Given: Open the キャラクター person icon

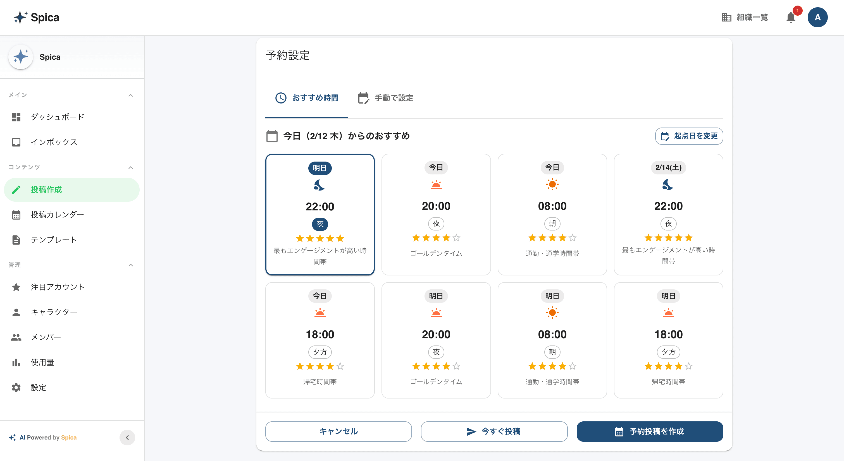Looking at the screenshot, I should pyautogui.click(x=16, y=312).
